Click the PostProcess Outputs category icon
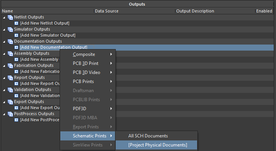 pyautogui.click(x=10, y=114)
